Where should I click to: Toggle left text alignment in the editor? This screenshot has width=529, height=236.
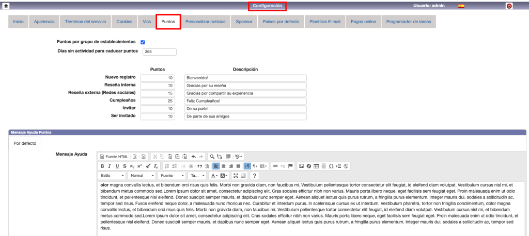(x=216, y=166)
